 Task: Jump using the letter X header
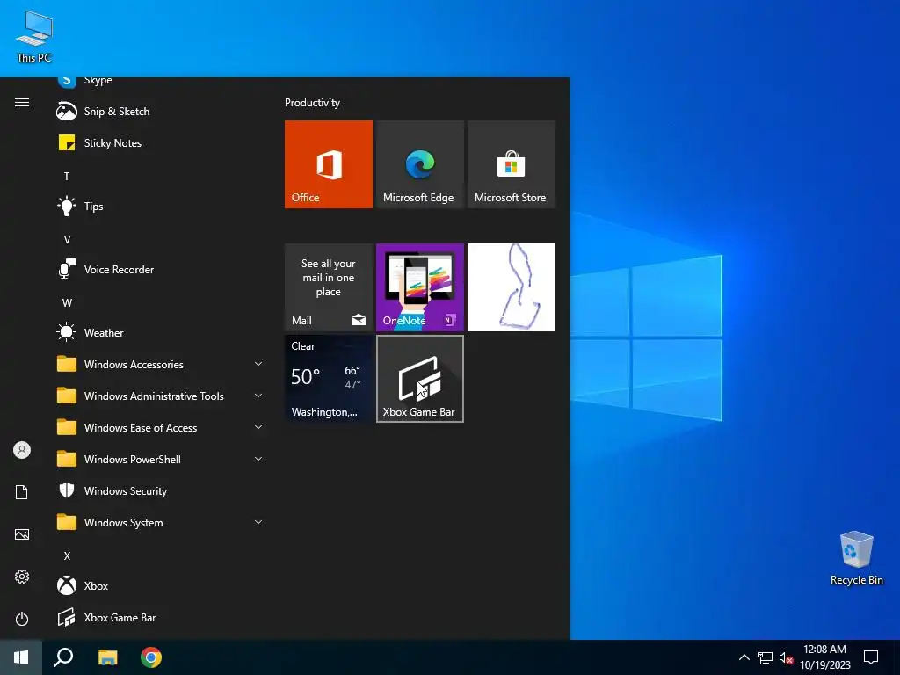tap(67, 555)
